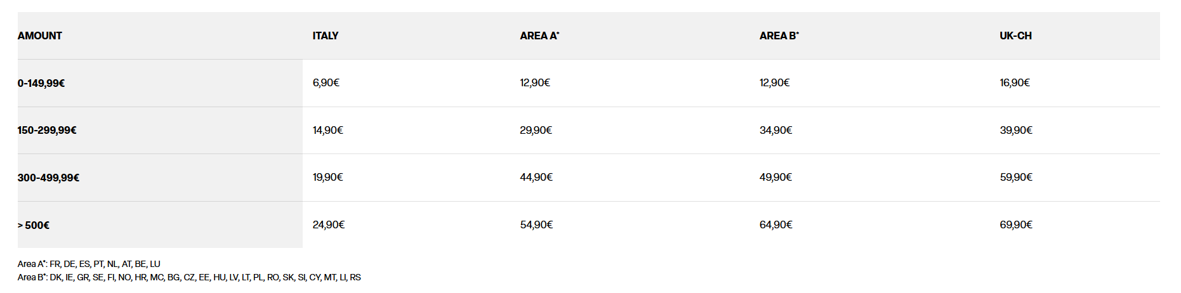Click the AREA A* column header

539,36
